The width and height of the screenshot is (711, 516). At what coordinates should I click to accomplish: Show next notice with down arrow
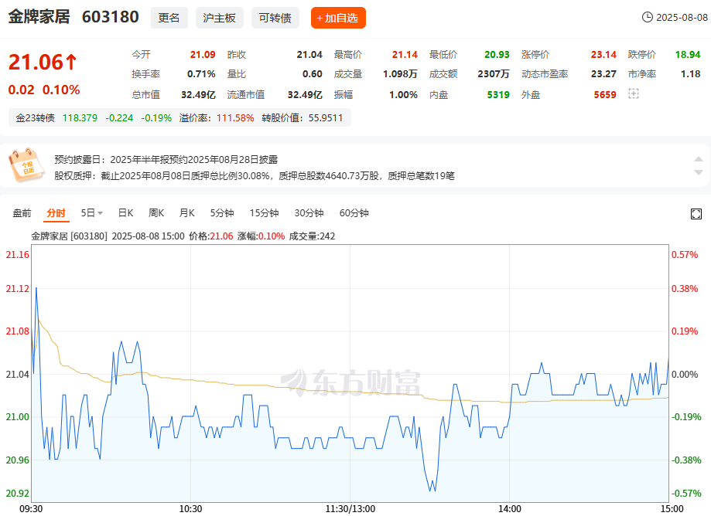click(699, 172)
